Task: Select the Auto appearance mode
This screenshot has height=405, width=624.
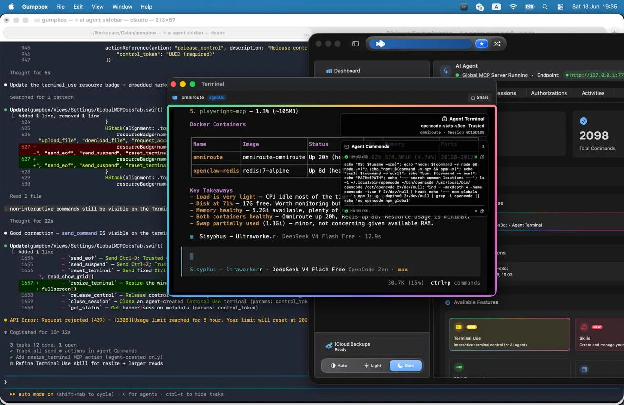Action: click(339, 366)
